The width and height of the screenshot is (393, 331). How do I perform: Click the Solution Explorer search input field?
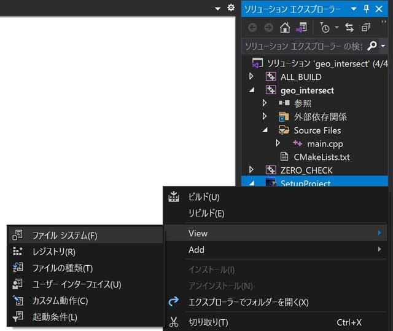click(303, 46)
